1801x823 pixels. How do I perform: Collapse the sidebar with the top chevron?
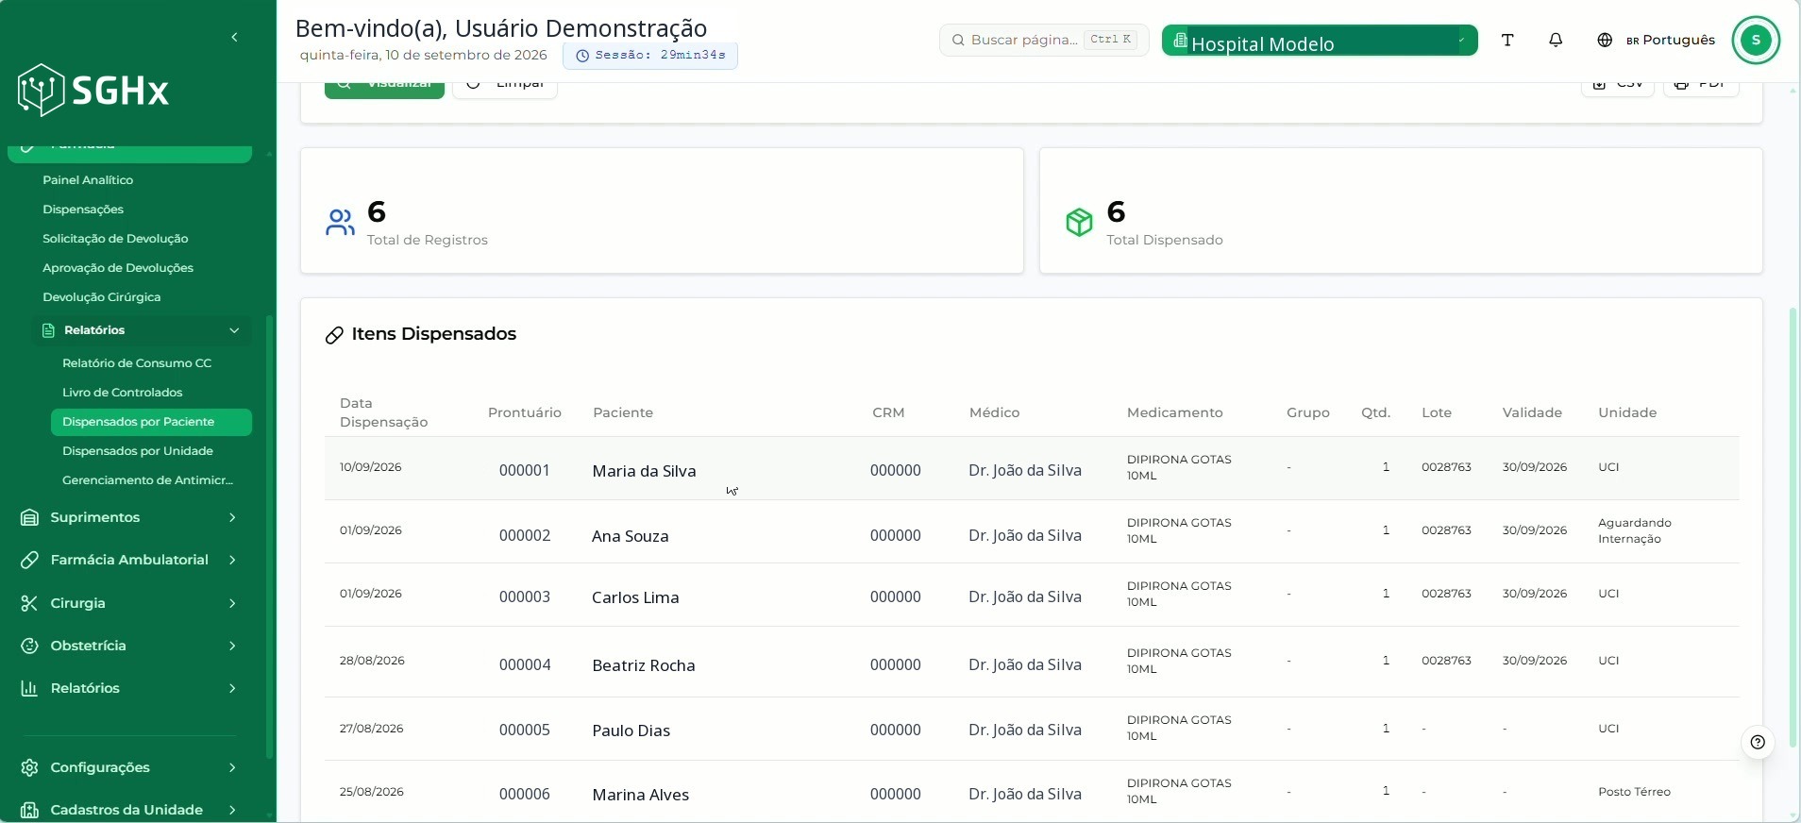(x=234, y=38)
